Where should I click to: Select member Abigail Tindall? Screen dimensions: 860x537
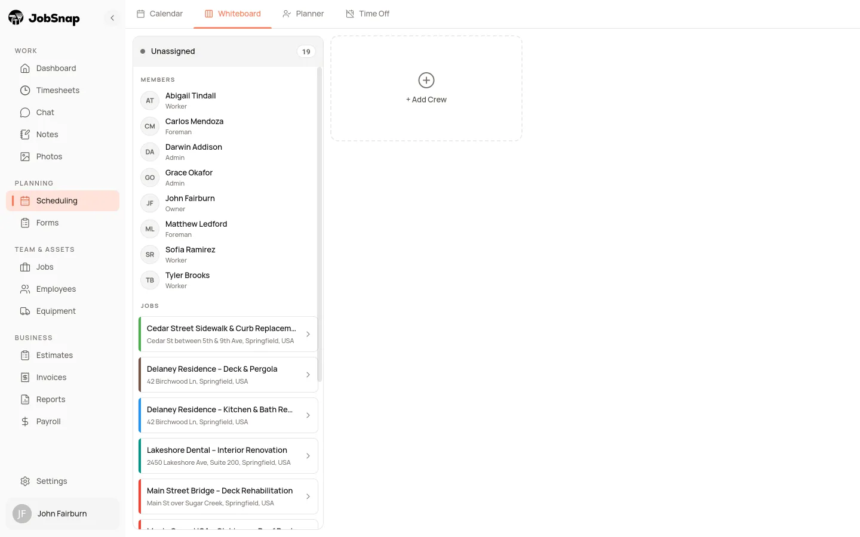coord(227,100)
